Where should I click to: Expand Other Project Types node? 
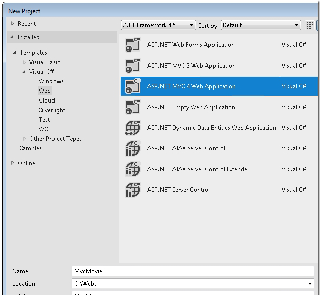tap(24, 139)
